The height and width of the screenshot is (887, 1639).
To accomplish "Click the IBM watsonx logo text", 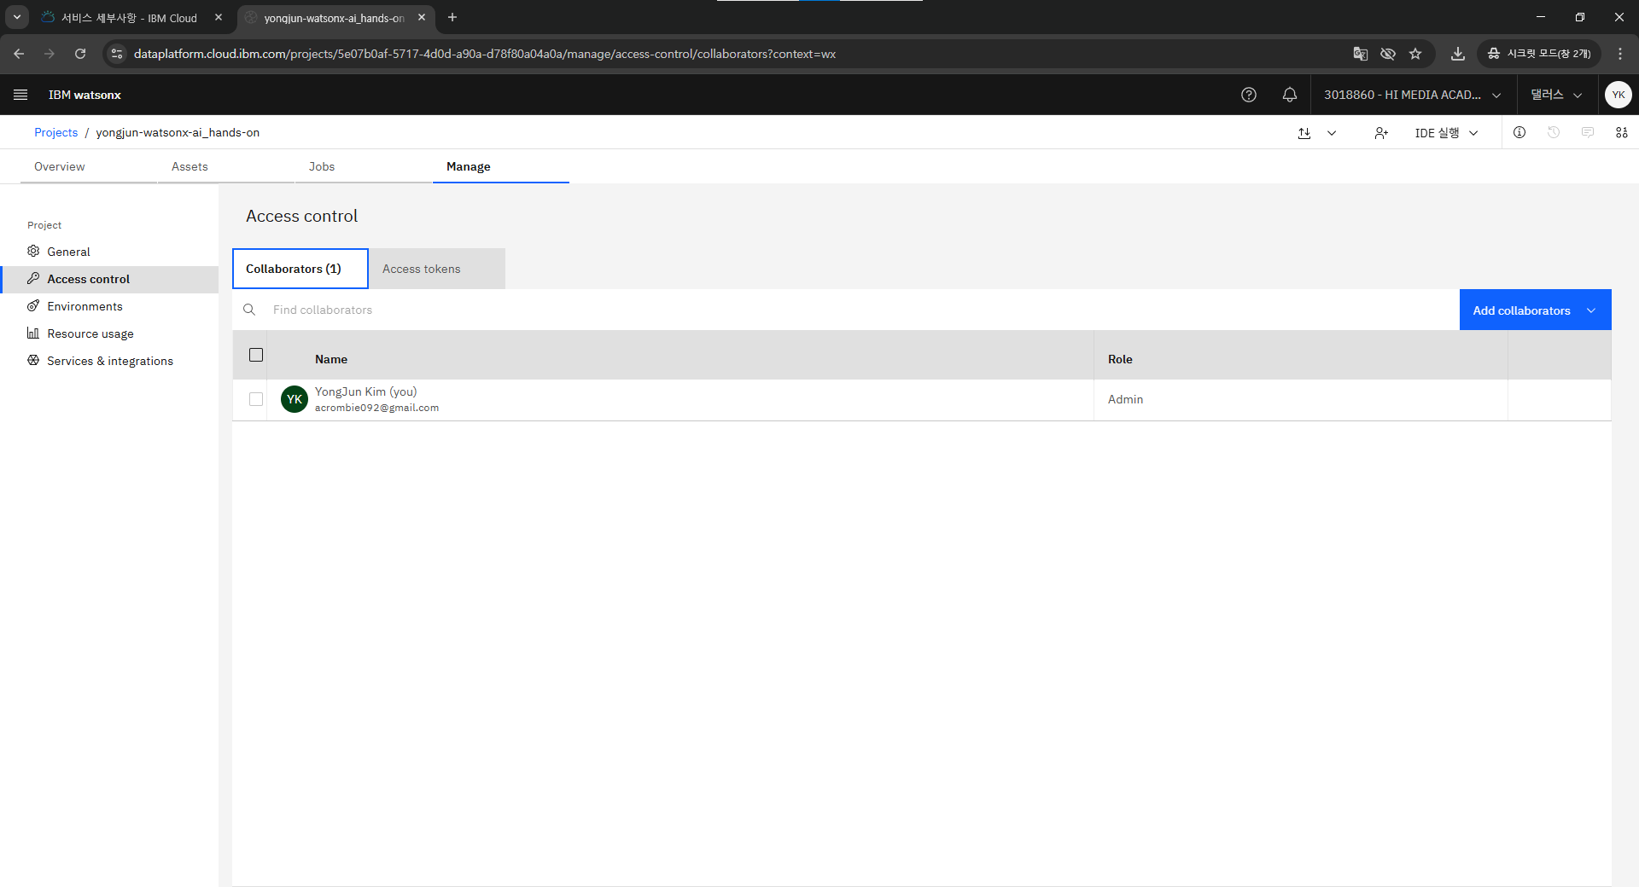I will [x=85, y=95].
